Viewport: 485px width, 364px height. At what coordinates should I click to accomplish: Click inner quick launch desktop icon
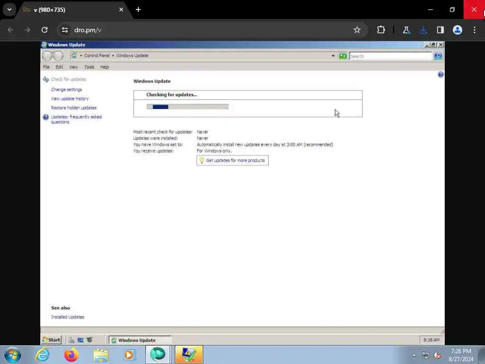click(81, 340)
